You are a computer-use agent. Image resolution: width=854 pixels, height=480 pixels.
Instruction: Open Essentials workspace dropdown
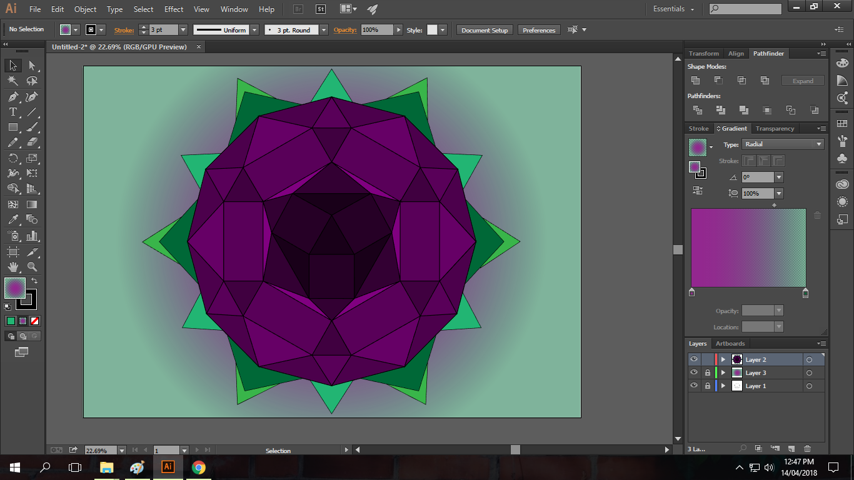pos(674,9)
